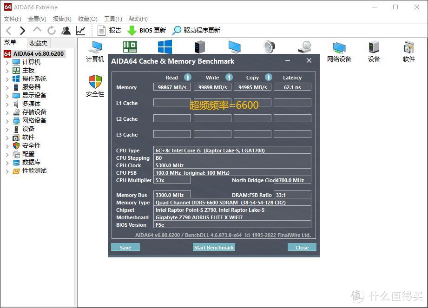Click the Motherboard Gigabyte Z790 AORUS field
This screenshot has width=428, height=308.
pos(232,217)
